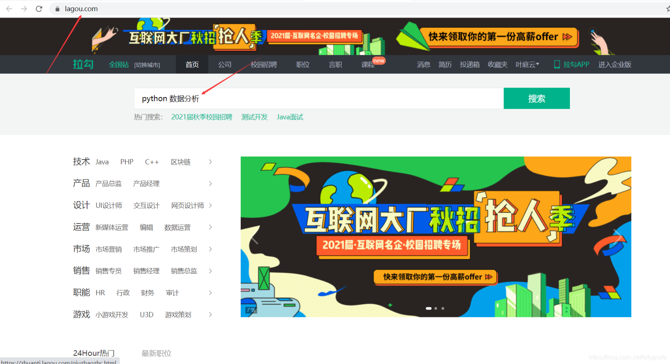This screenshot has height=364, width=670.
Task: Switch to 最新职位 tab
Action: coord(156,353)
